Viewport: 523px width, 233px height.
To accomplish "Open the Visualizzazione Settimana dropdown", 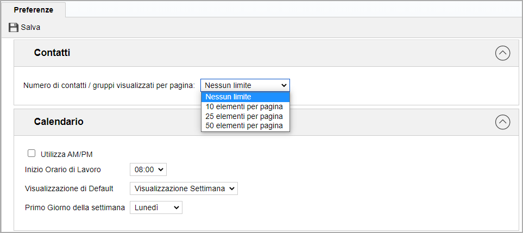I will [x=184, y=188].
